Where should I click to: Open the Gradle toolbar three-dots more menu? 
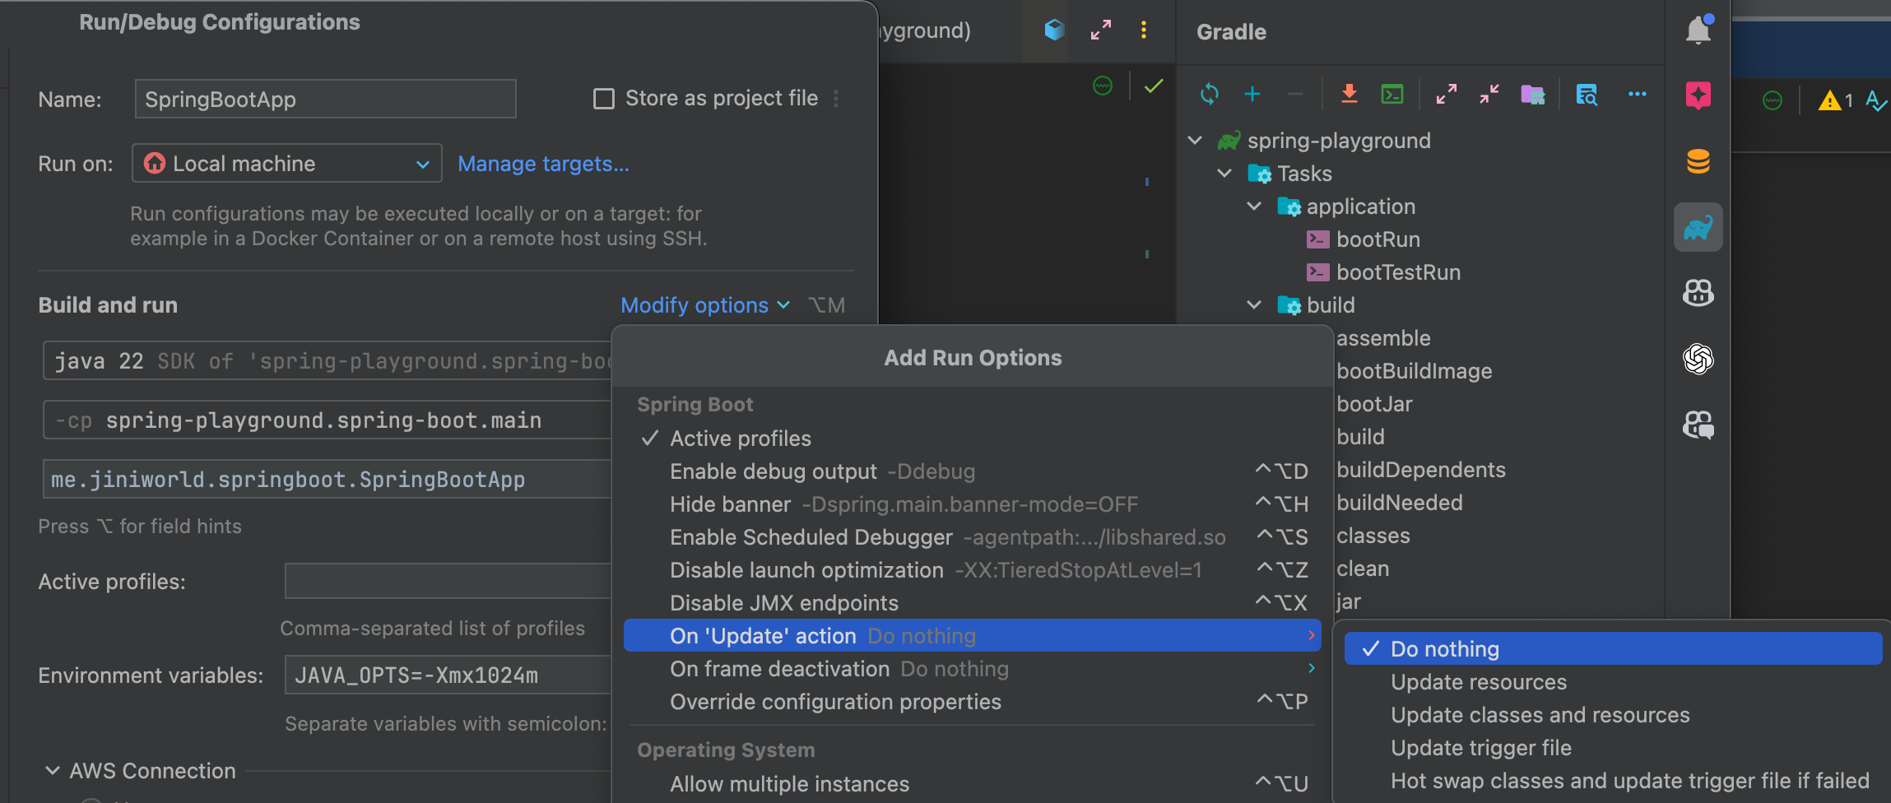pyautogui.click(x=1638, y=94)
